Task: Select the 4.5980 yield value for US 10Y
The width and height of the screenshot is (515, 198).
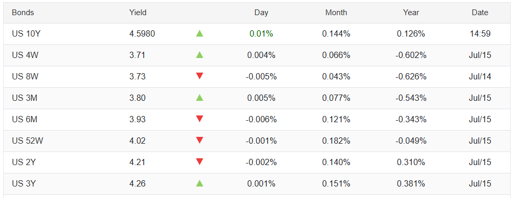Action: (142, 34)
